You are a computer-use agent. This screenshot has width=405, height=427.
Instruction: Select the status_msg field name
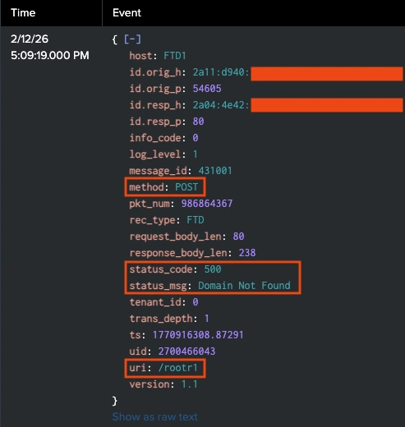pyautogui.click(x=158, y=286)
